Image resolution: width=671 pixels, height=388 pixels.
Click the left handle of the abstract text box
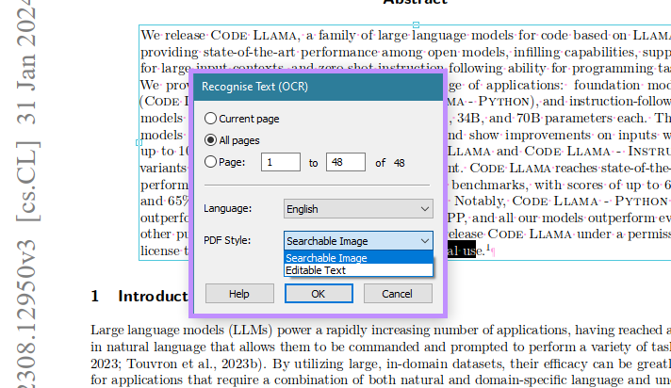139,142
